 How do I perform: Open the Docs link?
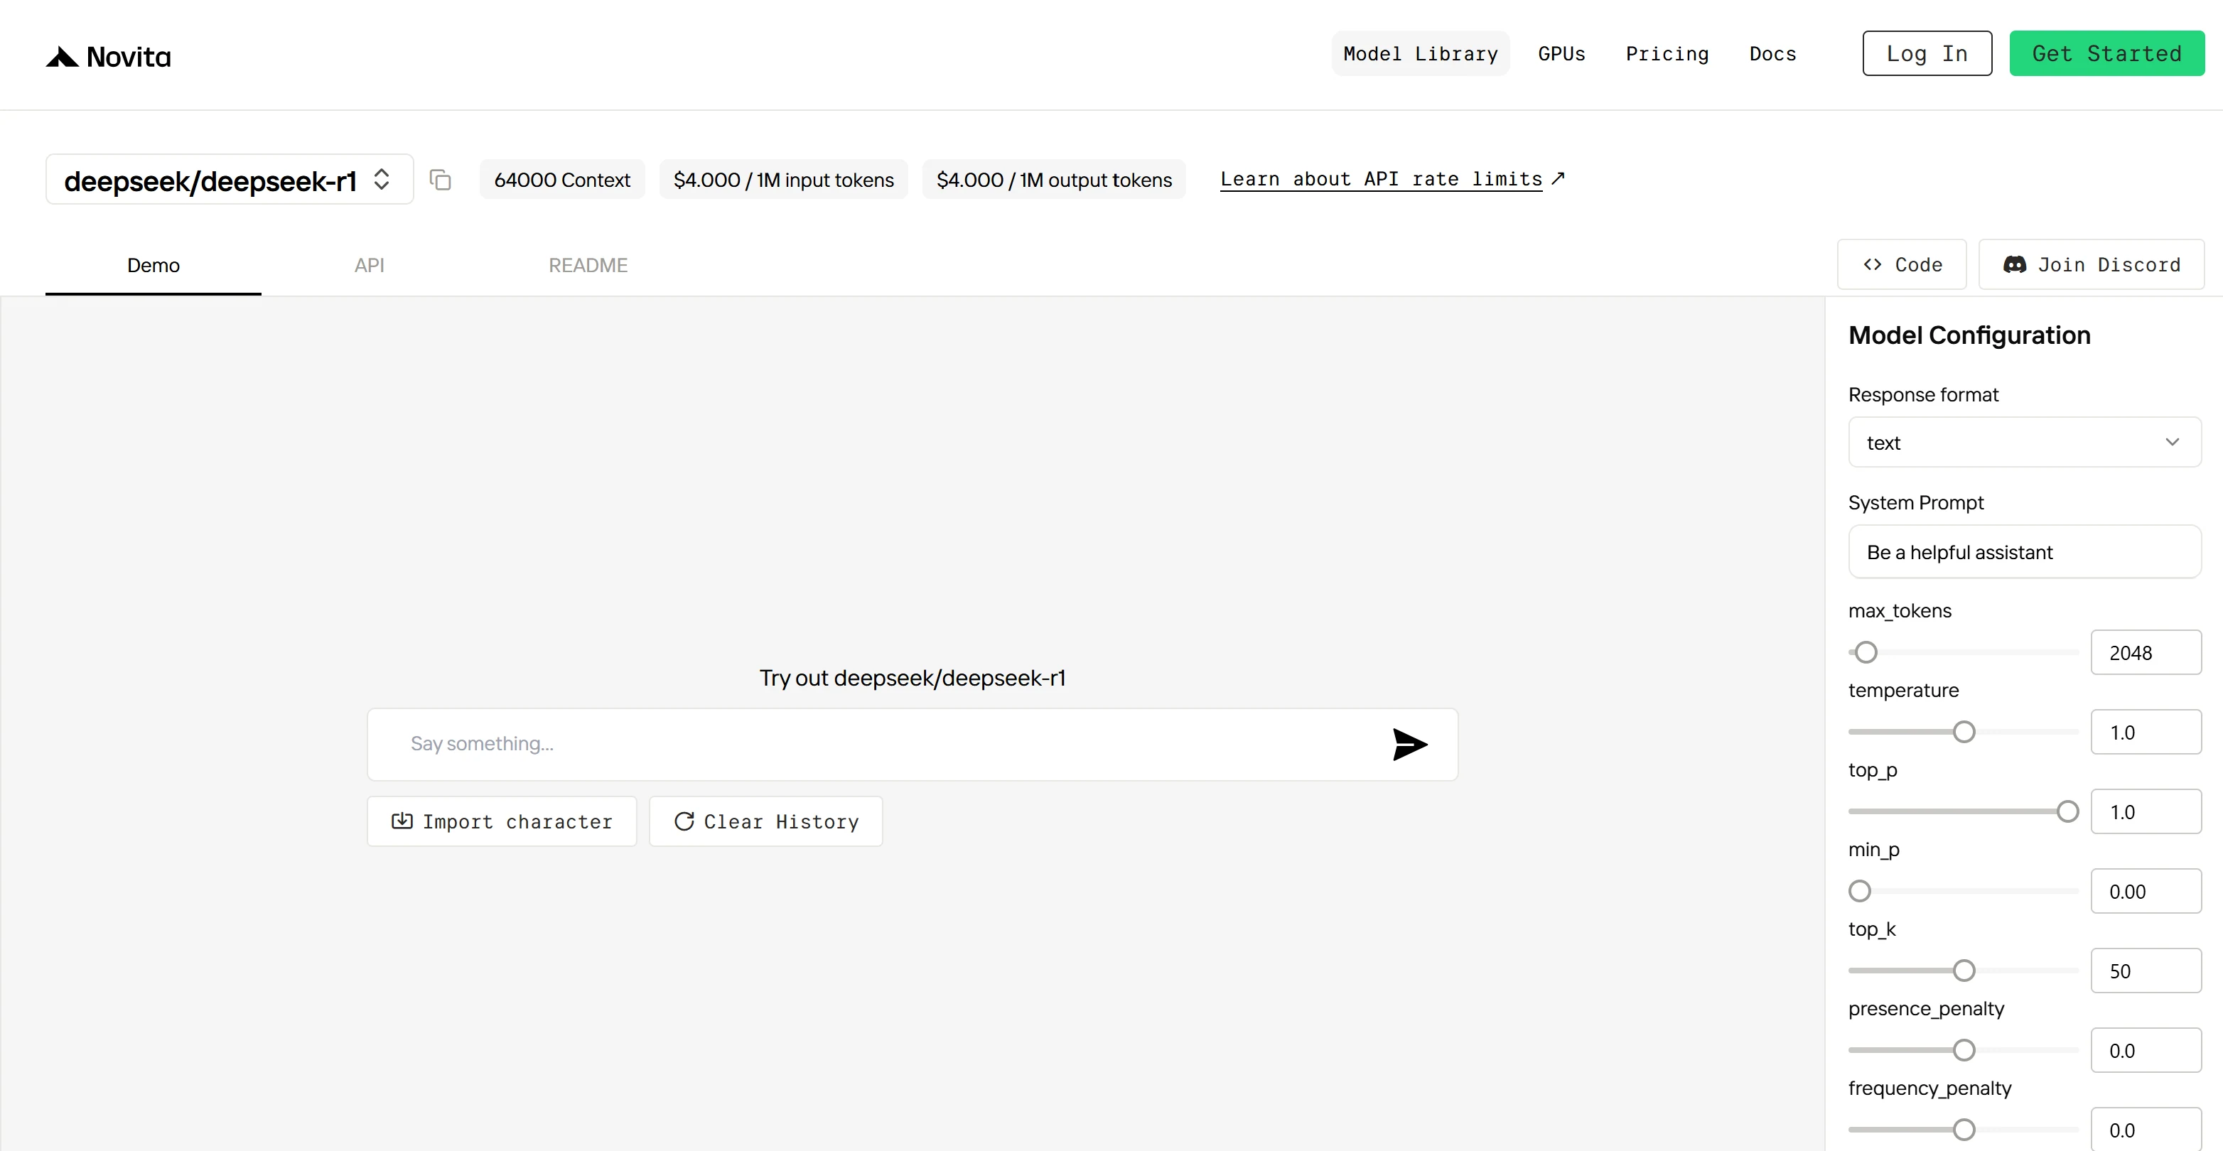pyautogui.click(x=1772, y=53)
